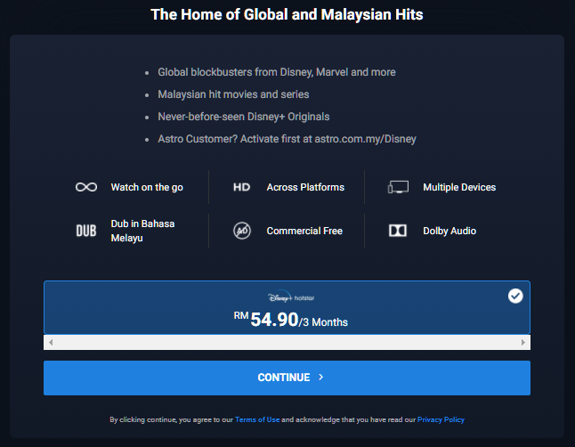Image resolution: width=575 pixels, height=447 pixels.
Task: Click 'Never-before-seen Disney+ Originals' bullet
Action: pos(244,117)
